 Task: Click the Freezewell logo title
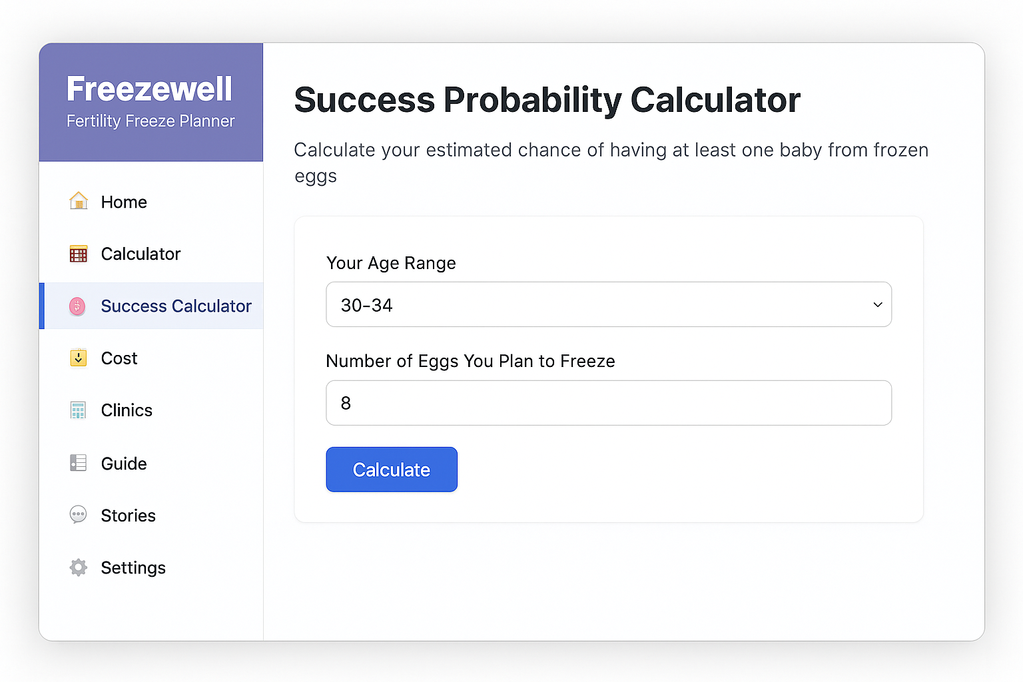(x=150, y=89)
